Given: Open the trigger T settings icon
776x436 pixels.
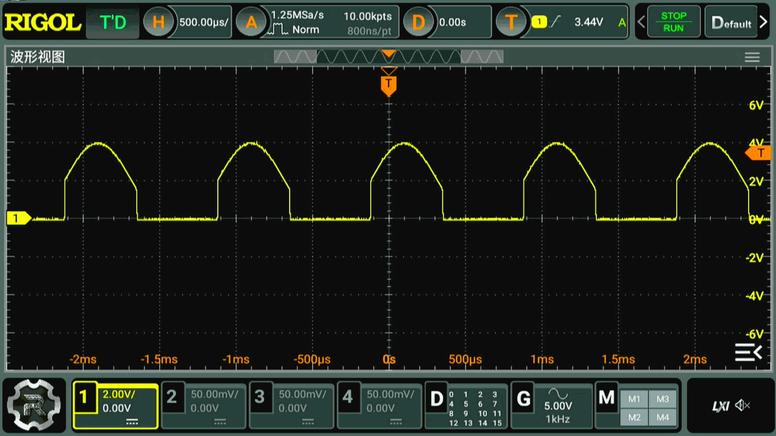Looking at the screenshot, I should [x=511, y=22].
